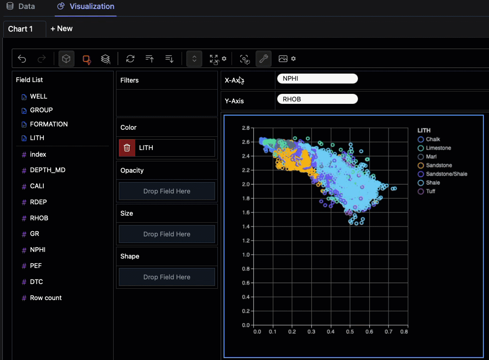Open the layout size expand icon
489x360 pixels.
pos(214,59)
